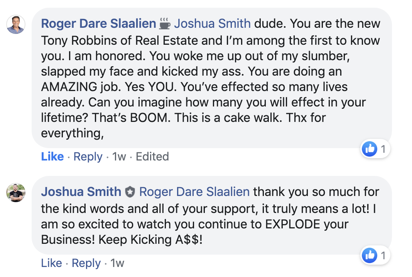Click the coffee cup badge icon
This screenshot has height=277, width=412.
(165, 24)
